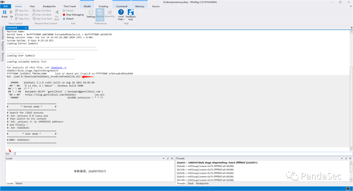
Task: Select thread 0x120 in Threads list
Action: 205,180
